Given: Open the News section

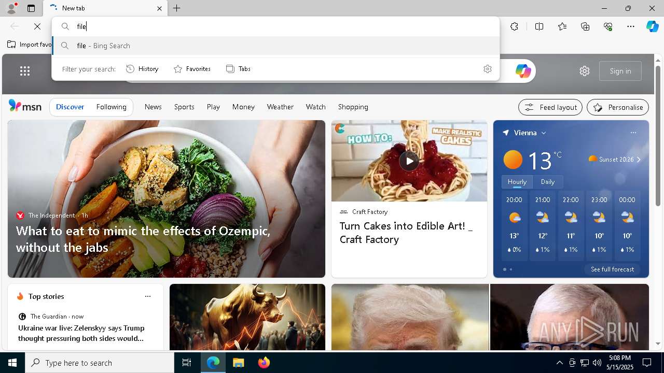Looking at the screenshot, I should click(x=153, y=107).
